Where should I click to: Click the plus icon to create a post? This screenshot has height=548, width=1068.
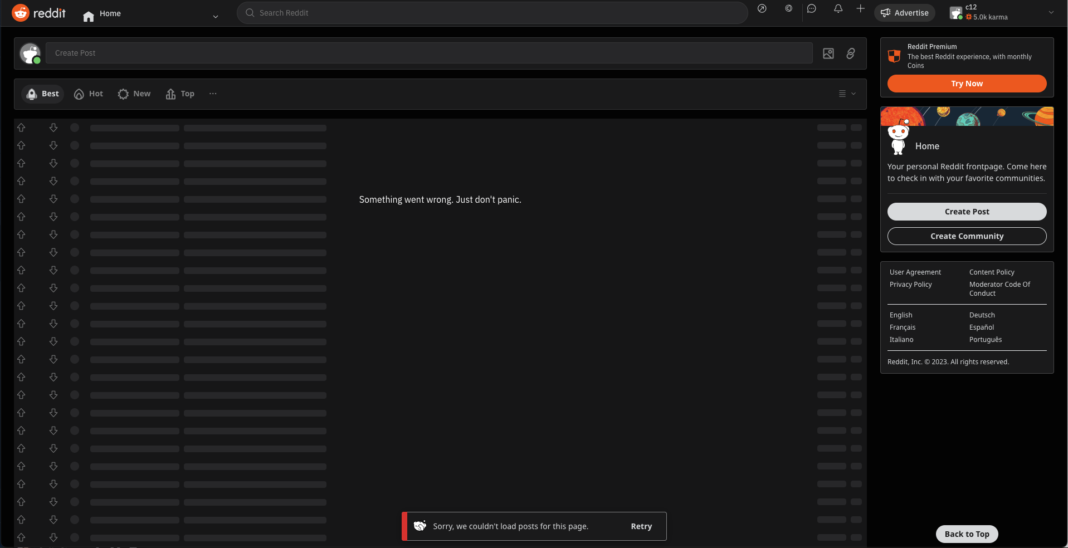[x=860, y=9]
